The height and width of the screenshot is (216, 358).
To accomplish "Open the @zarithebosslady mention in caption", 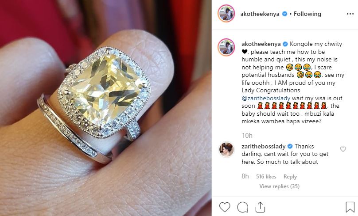I will [x=266, y=99].
